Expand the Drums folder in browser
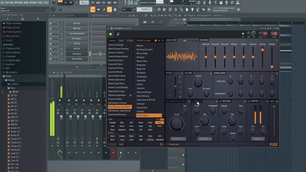 click(11, 80)
